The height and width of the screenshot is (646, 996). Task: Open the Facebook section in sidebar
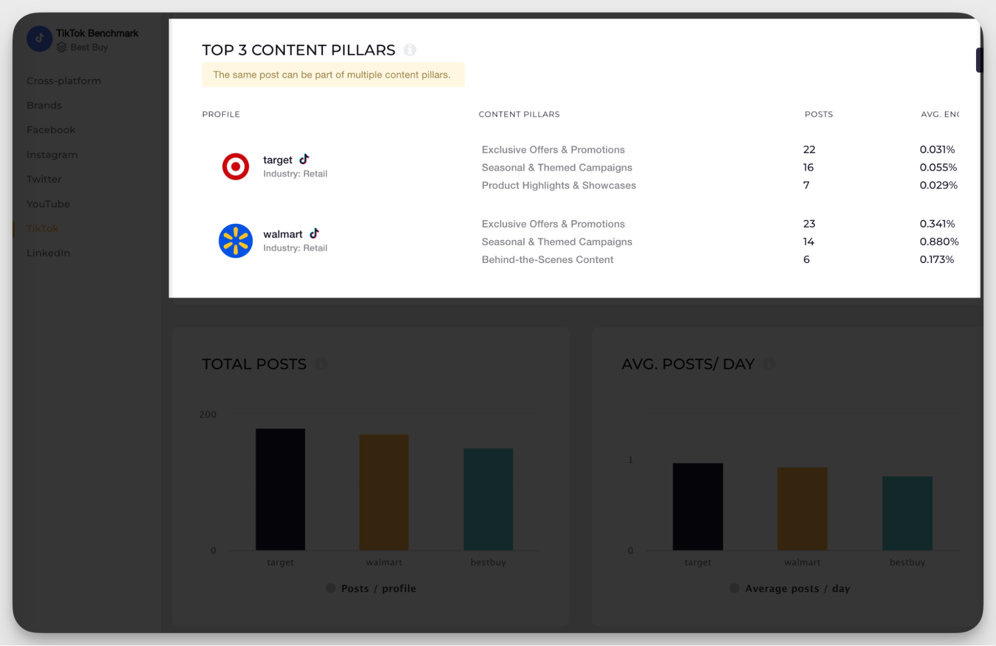pos(51,129)
